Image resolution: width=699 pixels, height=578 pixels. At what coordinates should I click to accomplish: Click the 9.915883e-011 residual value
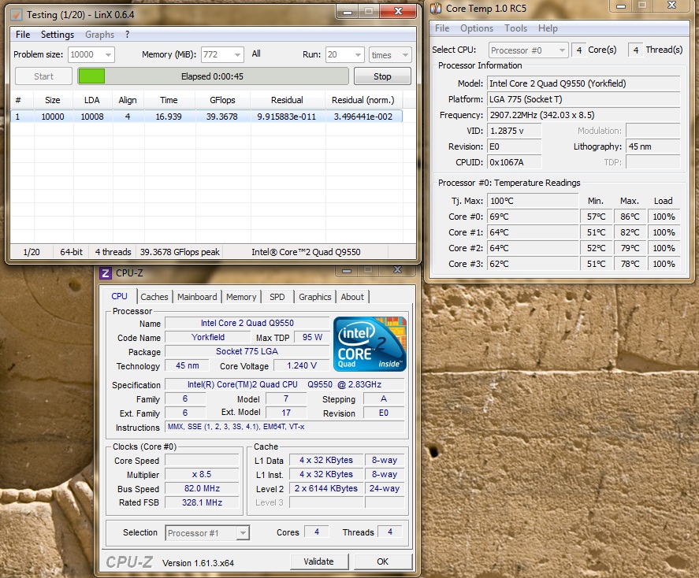[286, 117]
